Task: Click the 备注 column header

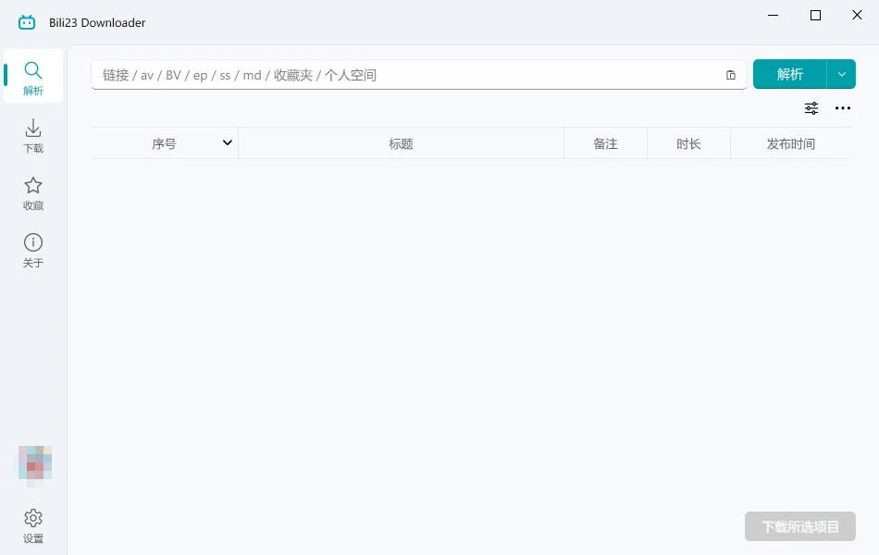Action: (x=605, y=143)
